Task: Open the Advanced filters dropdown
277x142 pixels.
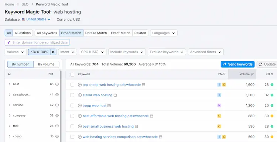Action: coord(206,52)
